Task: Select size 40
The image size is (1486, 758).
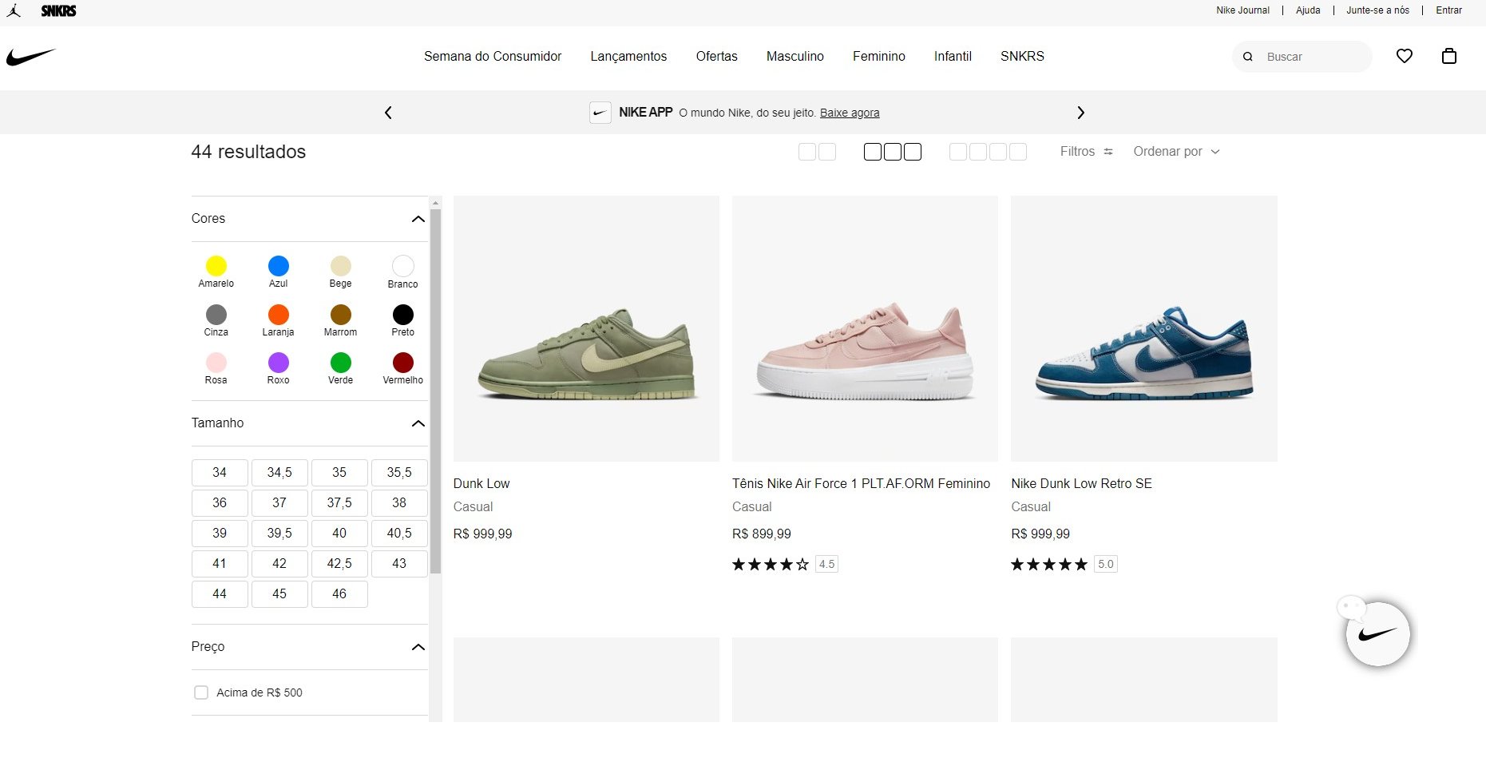Action: click(339, 534)
